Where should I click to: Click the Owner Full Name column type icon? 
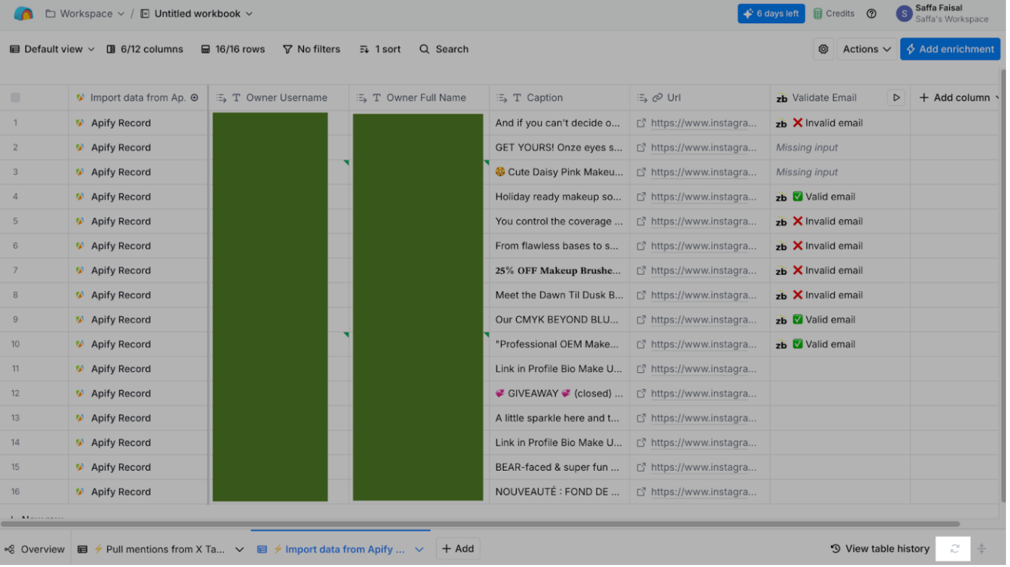pos(378,98)
